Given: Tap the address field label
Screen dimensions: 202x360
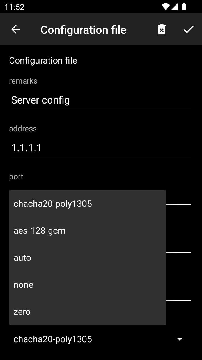Looking at the screenshot, I should [23, 129].
